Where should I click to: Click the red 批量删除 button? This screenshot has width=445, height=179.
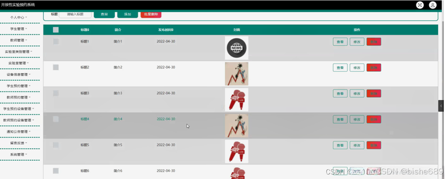tap(151, 14)
